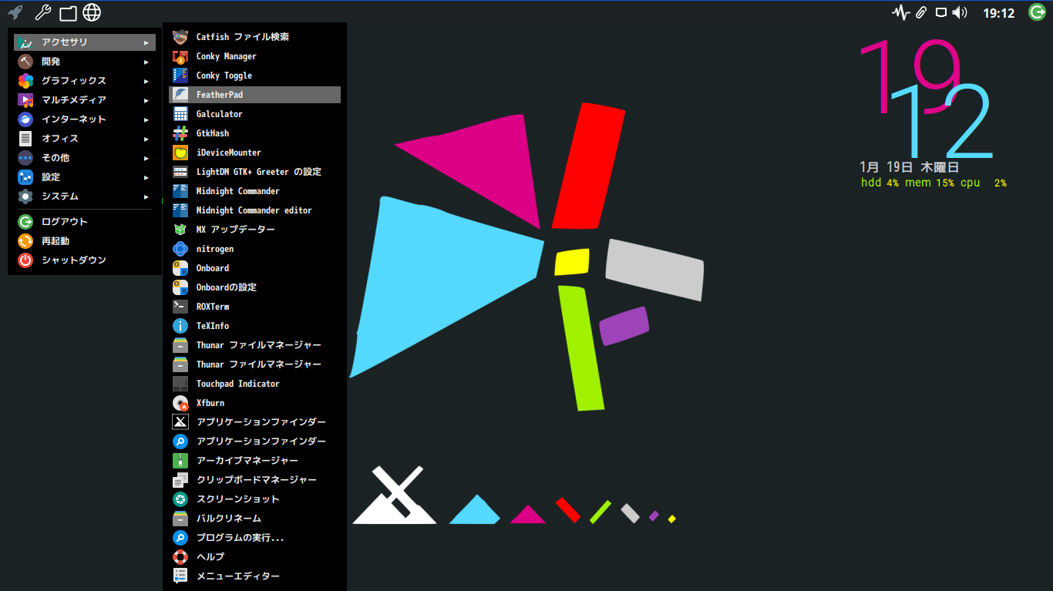Click the Xfburn disc icon

[x=180, y=403]
